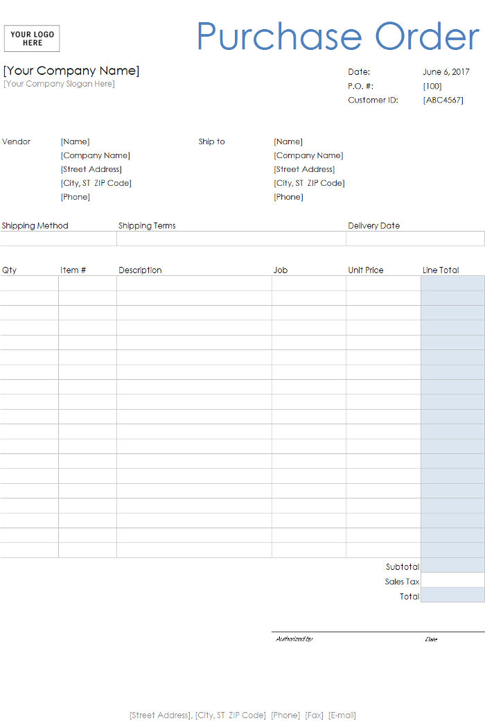This screenshot has width=485, height=721.
Task: Click the Shipping Method label
Action: [x=35, y=226]
